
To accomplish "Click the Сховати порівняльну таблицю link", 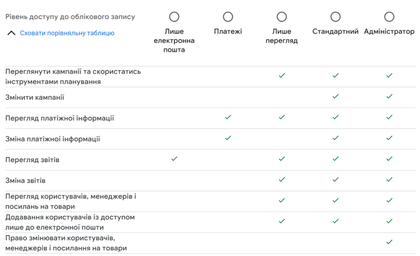I will (67, 33).
